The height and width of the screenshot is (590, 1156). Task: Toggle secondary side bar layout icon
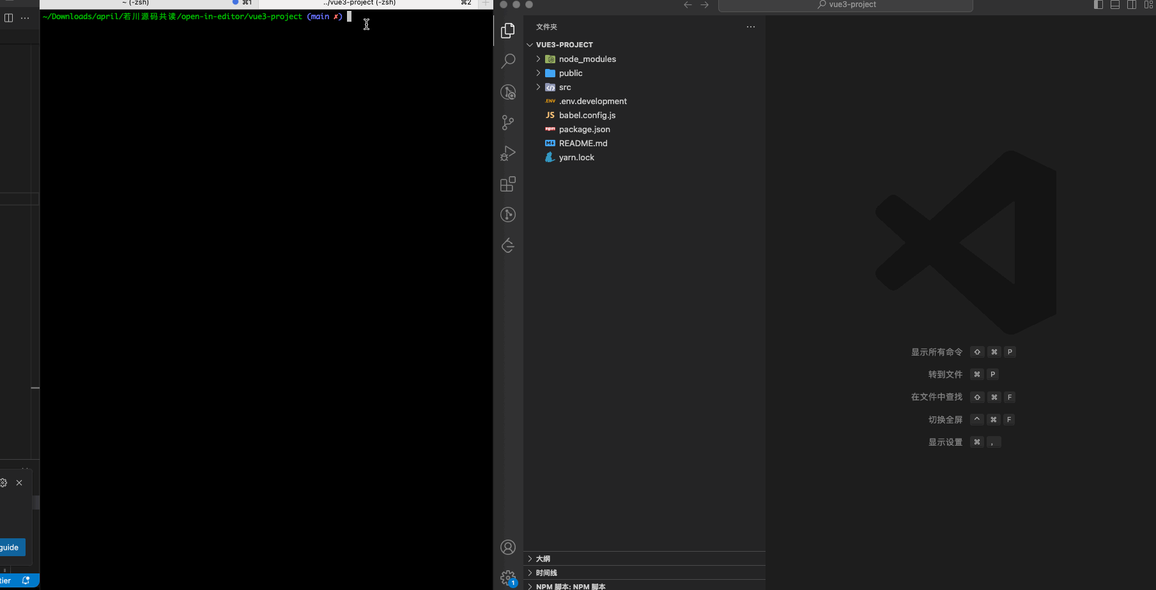1132,4
